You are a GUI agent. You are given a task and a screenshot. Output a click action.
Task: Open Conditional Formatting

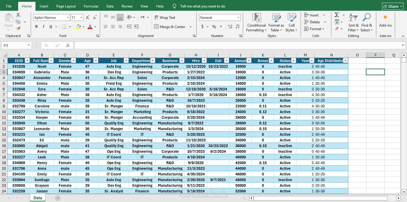(256, 22)
